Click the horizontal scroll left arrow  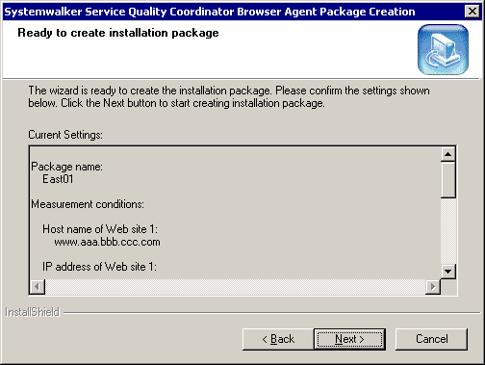[x=38, y=286]
